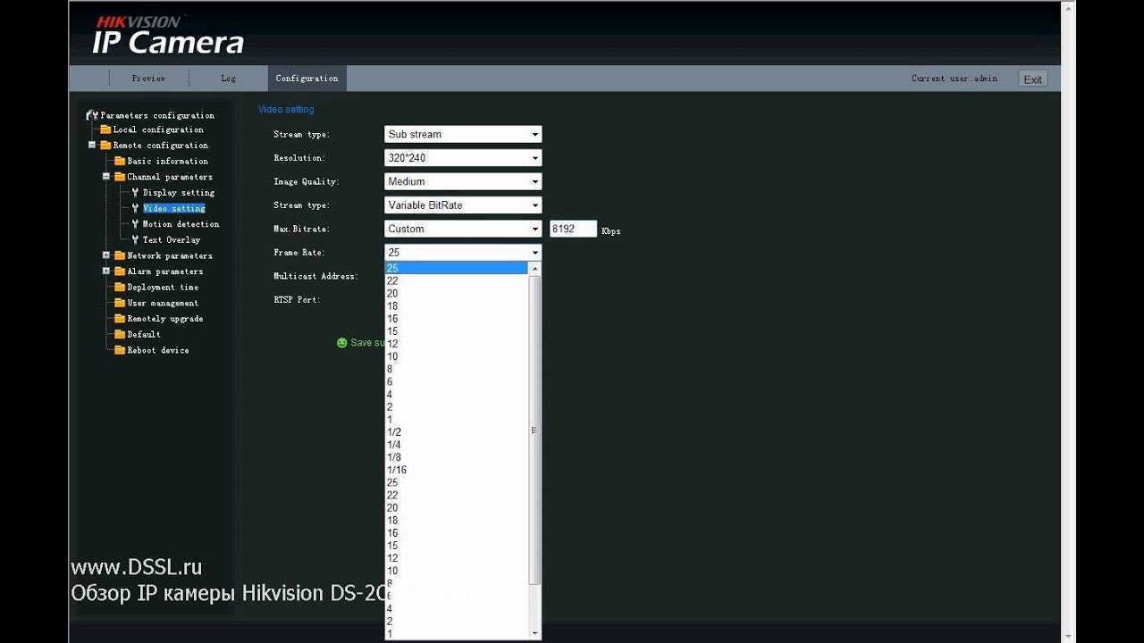Click the Reboot device folder icon
The width and height of the screenshot is (1144, 643).
[120, 350]
